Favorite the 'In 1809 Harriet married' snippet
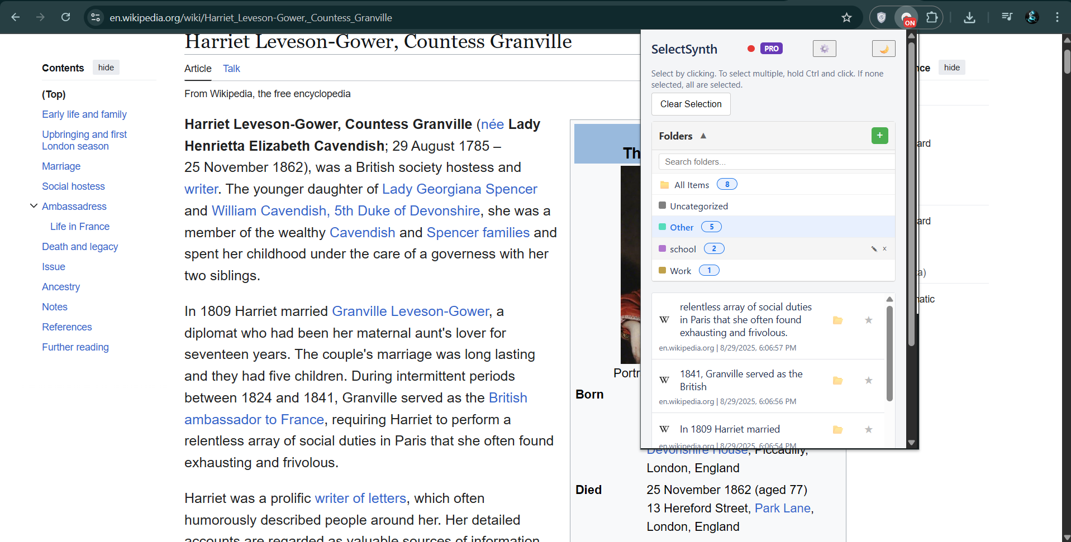 tap(868, 430)
